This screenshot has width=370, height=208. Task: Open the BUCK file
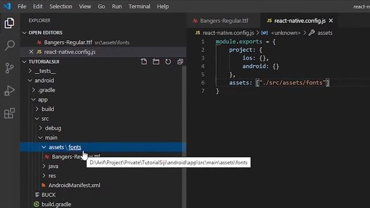coord(49,195)
